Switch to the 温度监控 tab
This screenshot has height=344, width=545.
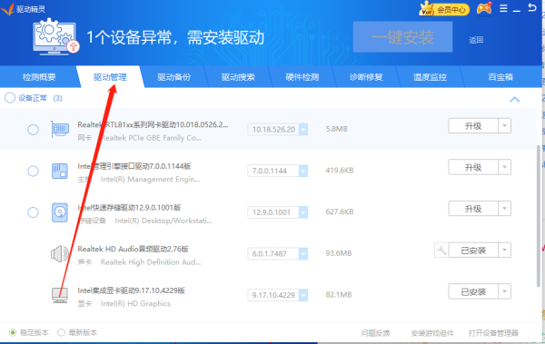click(430, 77)
